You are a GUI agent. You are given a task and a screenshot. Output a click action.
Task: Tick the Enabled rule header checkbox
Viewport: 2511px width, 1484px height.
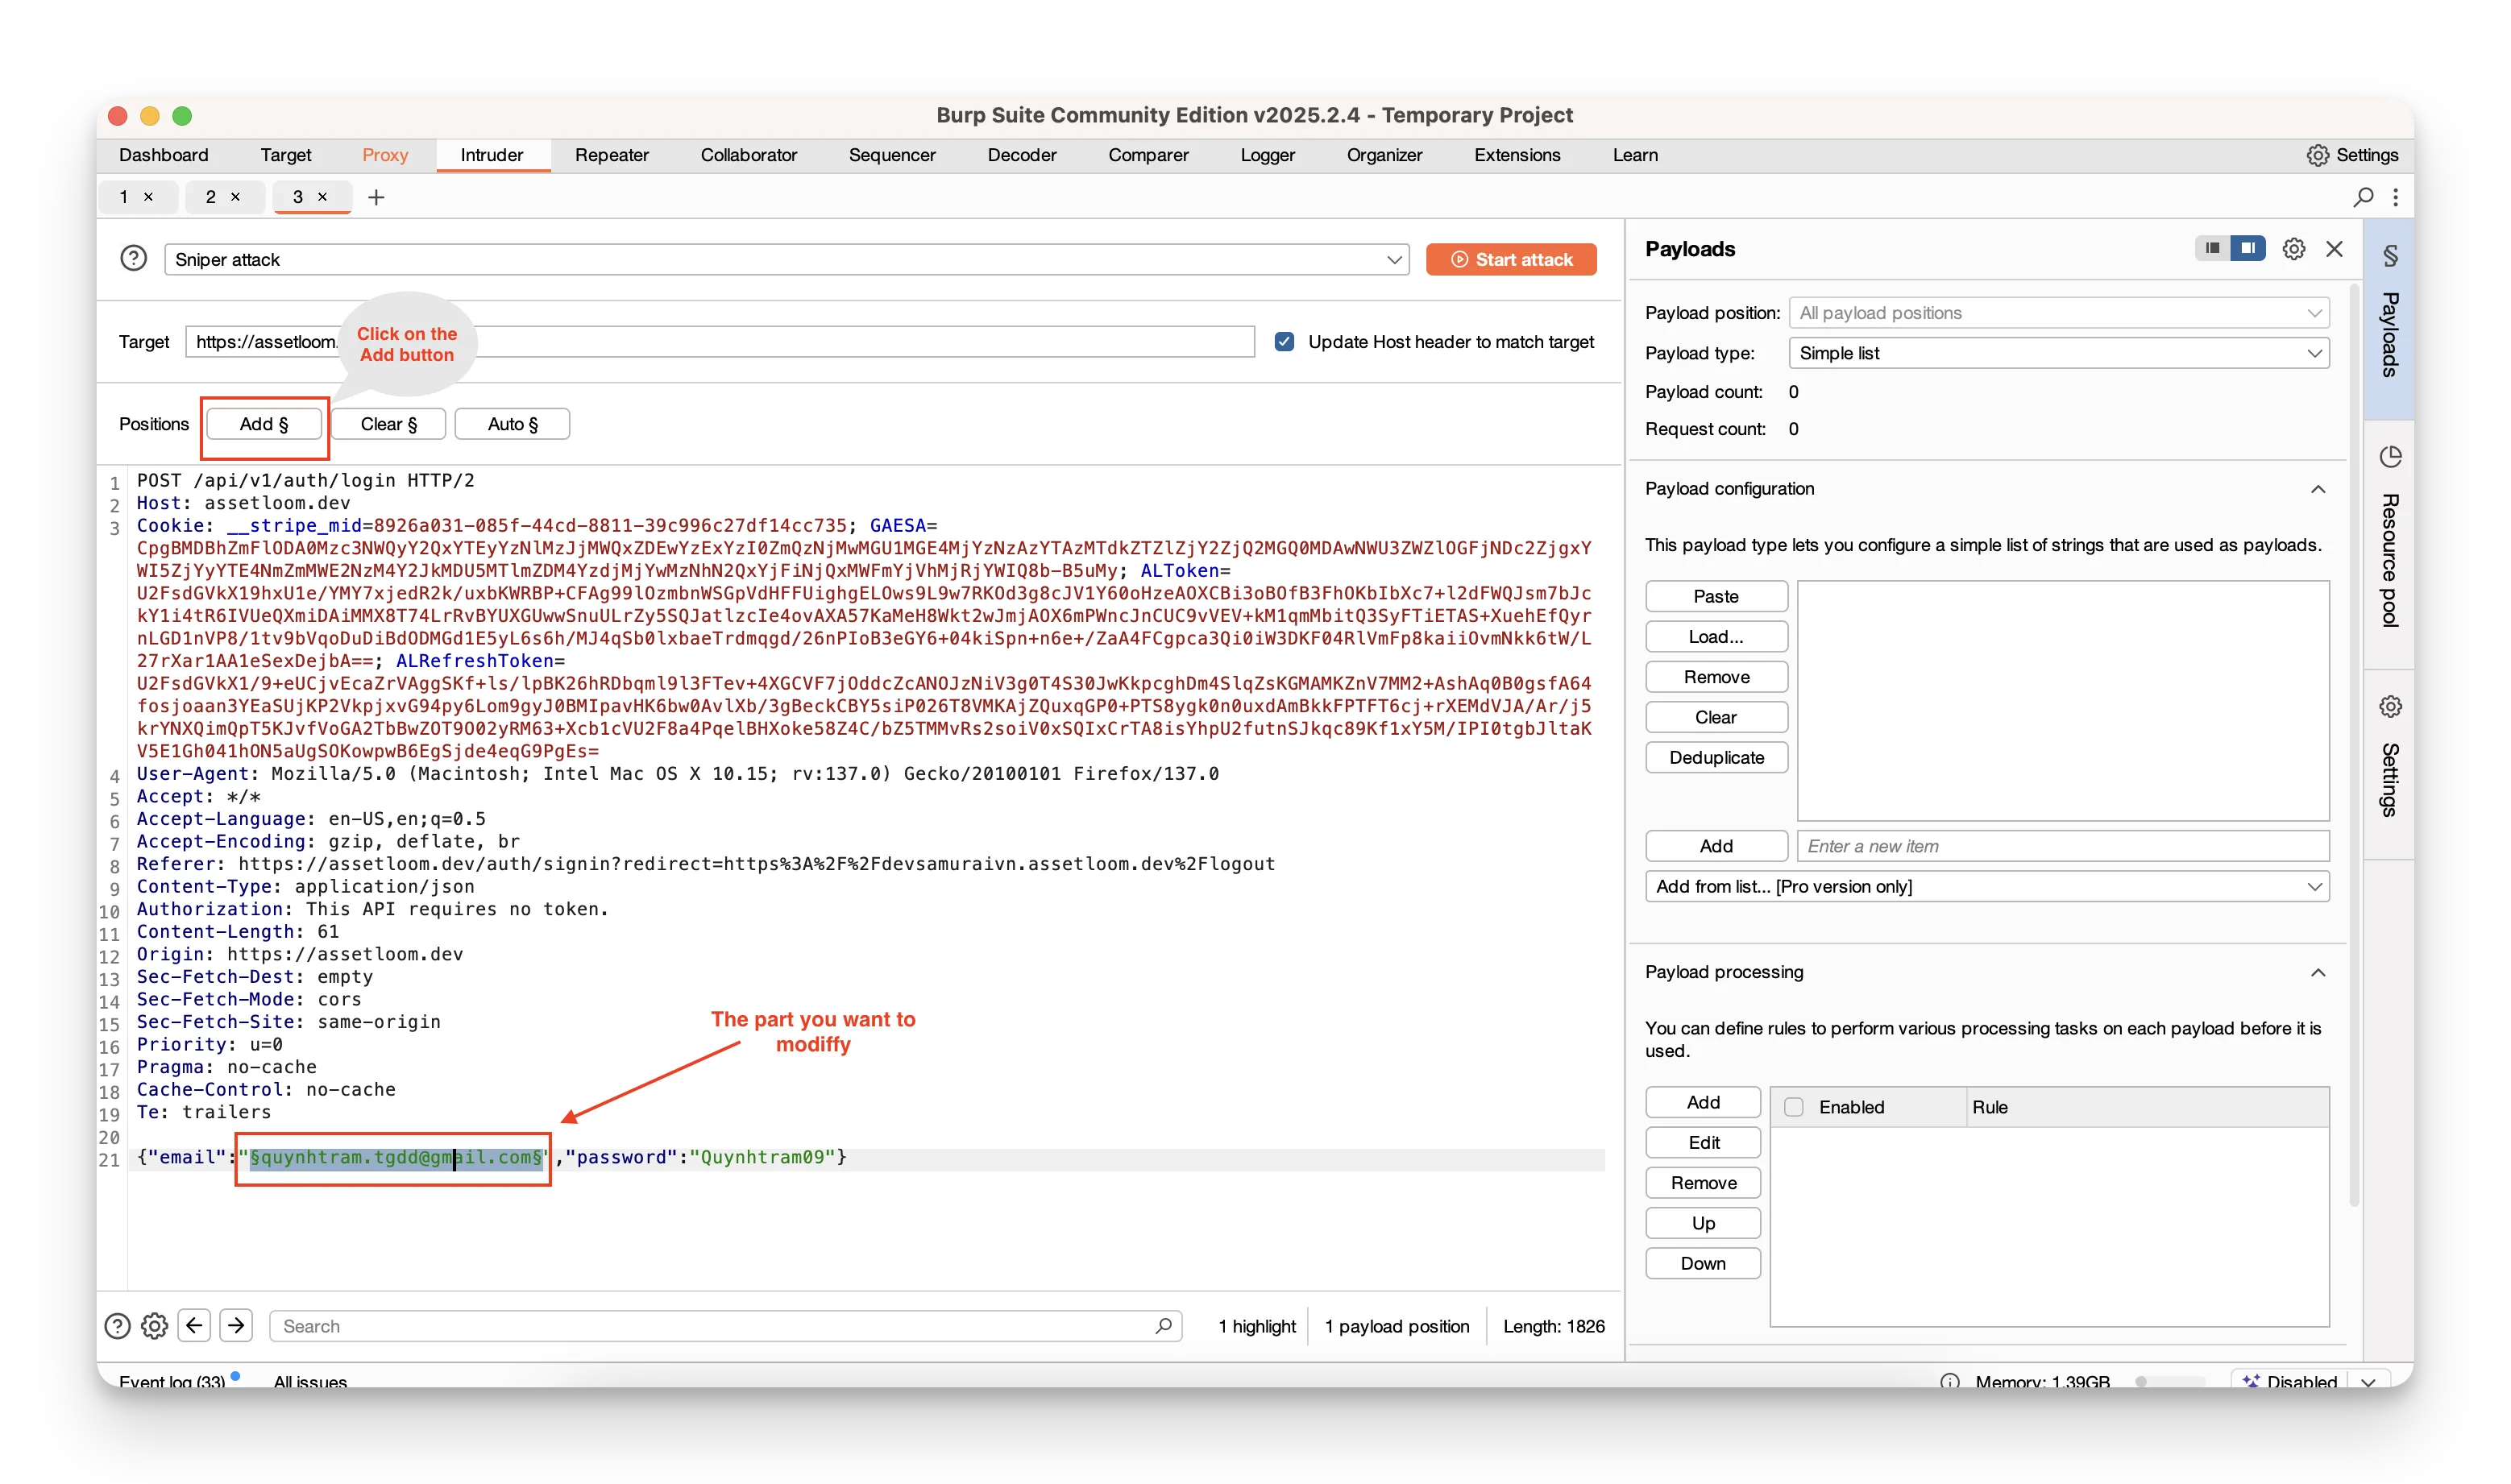pyautogui.click(x=1794, y=1107)
